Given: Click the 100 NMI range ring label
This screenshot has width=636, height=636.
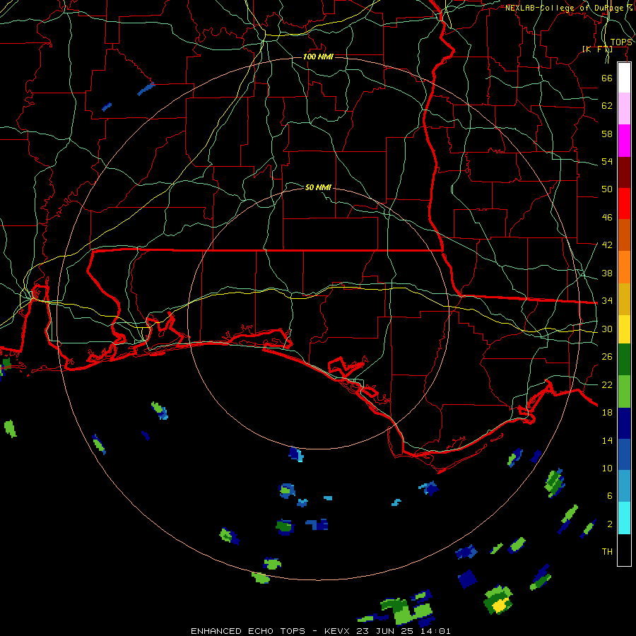Looking at the screenshot, I should point(318,57).
